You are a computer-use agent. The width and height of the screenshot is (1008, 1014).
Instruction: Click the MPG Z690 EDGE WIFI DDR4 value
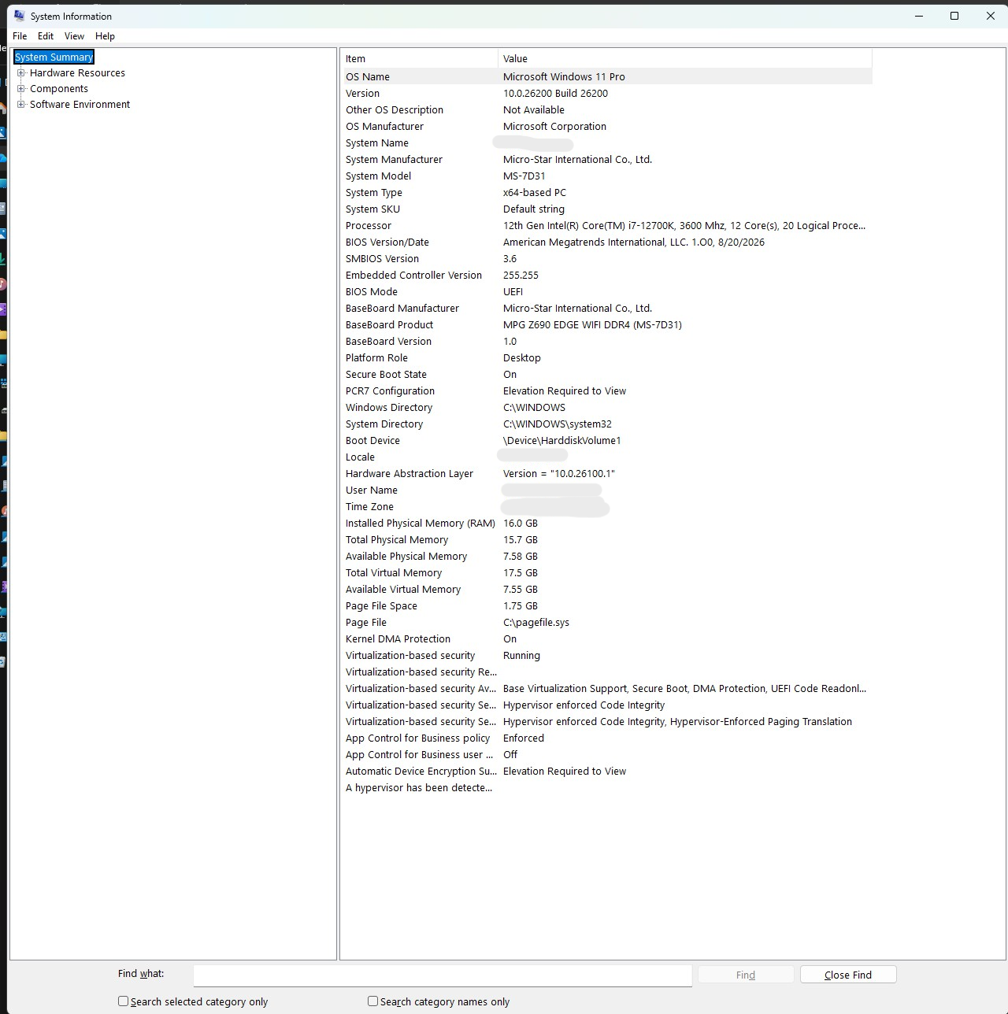point(592,325)
